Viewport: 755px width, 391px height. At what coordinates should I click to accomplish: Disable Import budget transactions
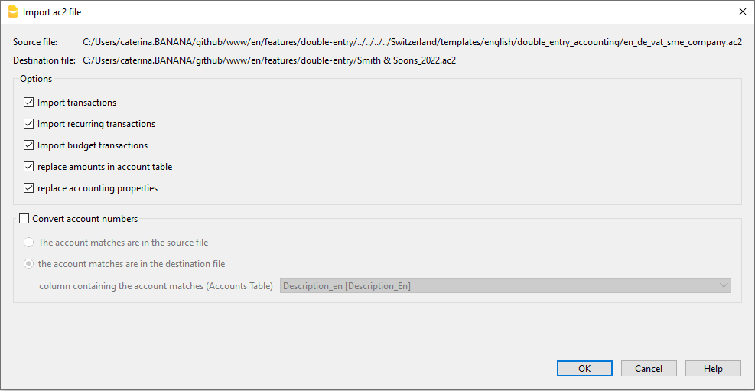pos(29,145)
